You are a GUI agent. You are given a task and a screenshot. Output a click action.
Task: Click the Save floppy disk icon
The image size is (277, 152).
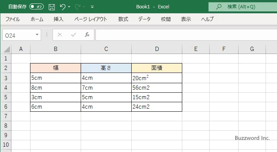point(52,7)
